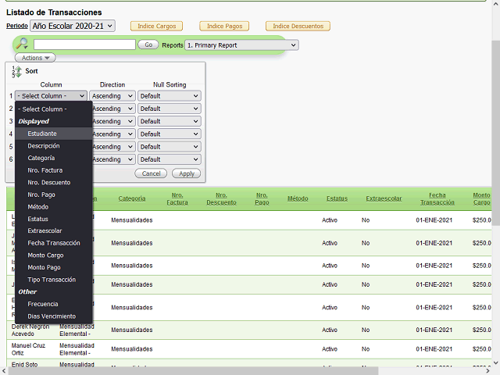This screenshot has height=375, width=500.
Task: Click 'Derek Negron Acevedo' student cell
Action: (30, 330)
